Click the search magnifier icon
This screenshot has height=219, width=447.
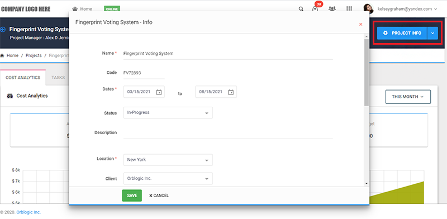(x=301, y=9)
